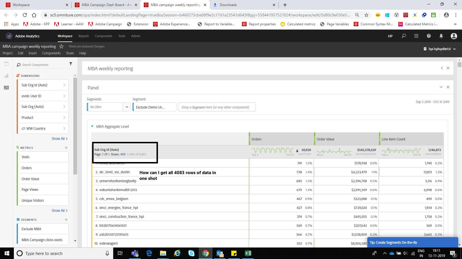
Task: Click the Drop a Segment Here zone
Action: point(217,107)
